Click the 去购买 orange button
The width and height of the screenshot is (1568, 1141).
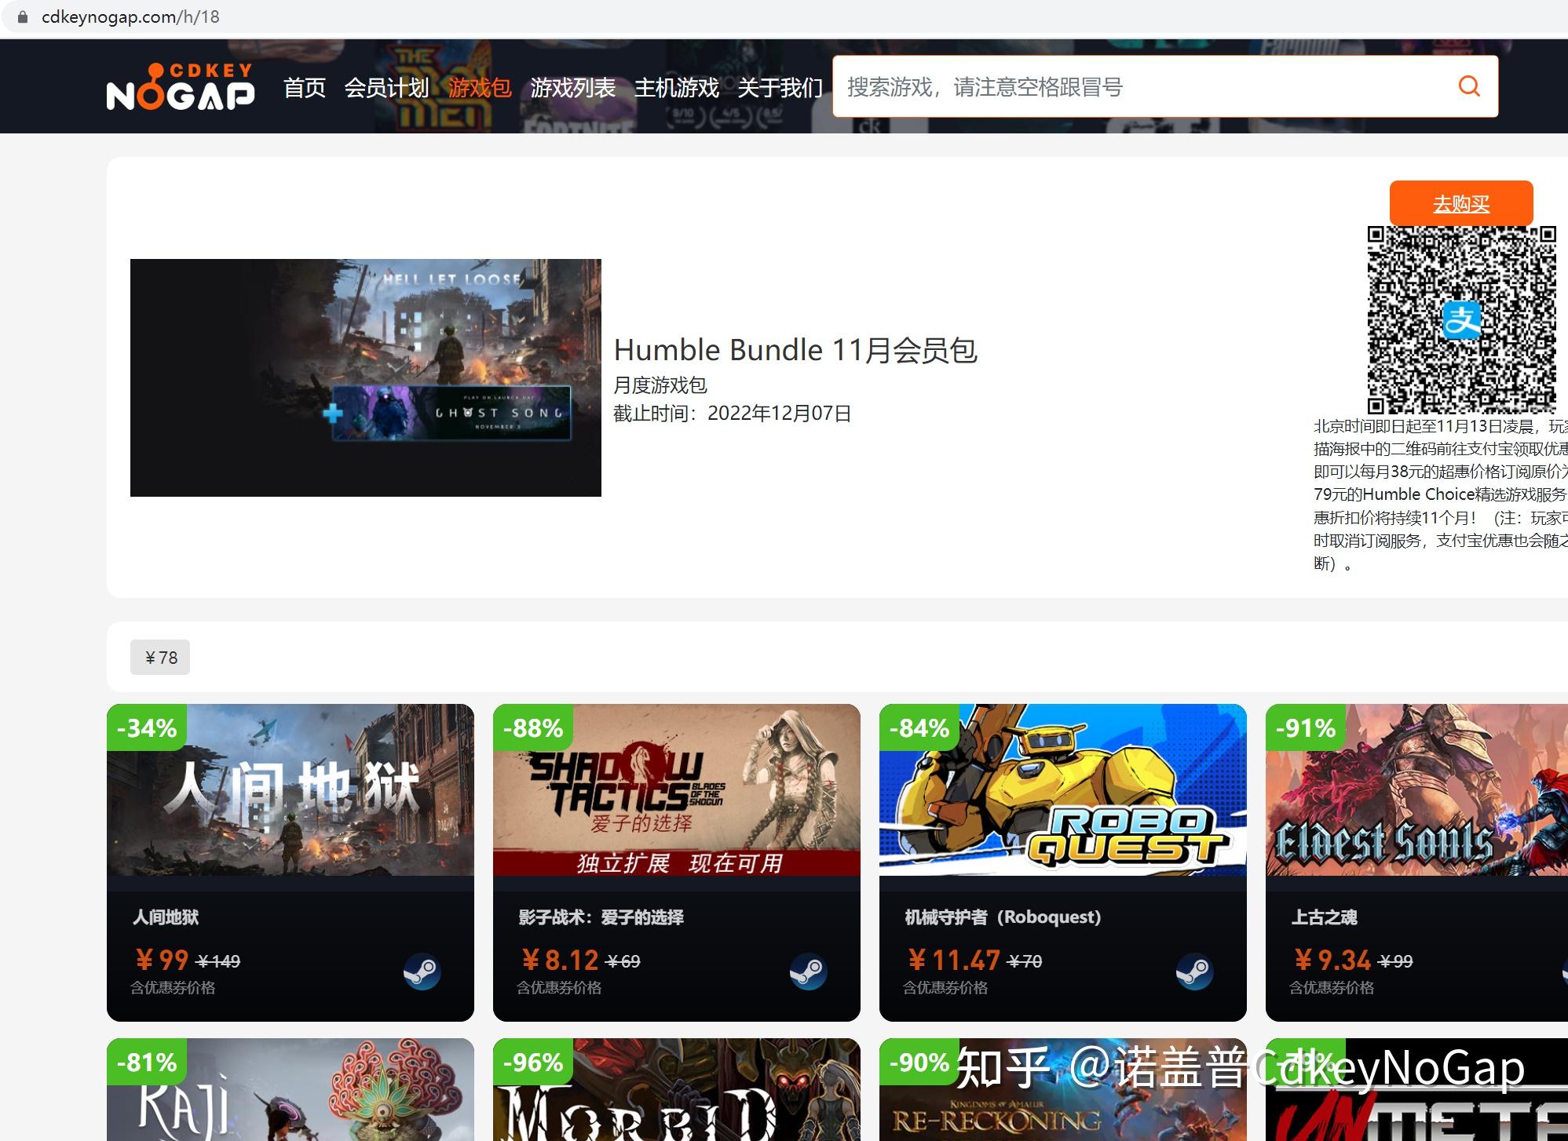[1461, 203]
